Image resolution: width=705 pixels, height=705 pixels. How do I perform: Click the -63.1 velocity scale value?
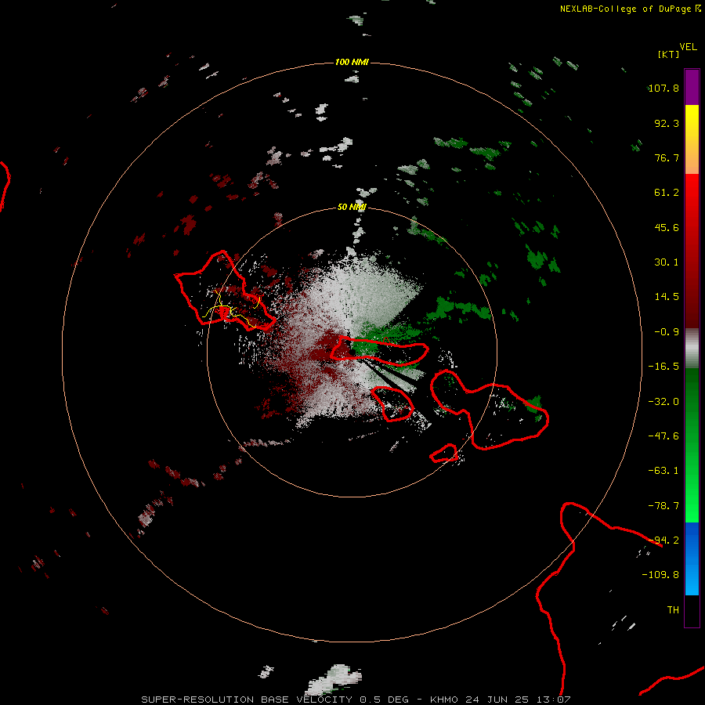[x=663, y=471]
